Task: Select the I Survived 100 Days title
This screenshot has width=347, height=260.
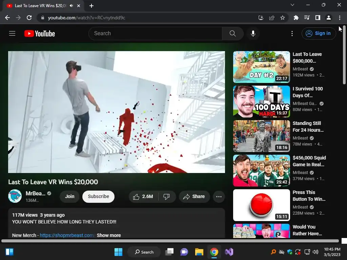Action: pos(308,92)
